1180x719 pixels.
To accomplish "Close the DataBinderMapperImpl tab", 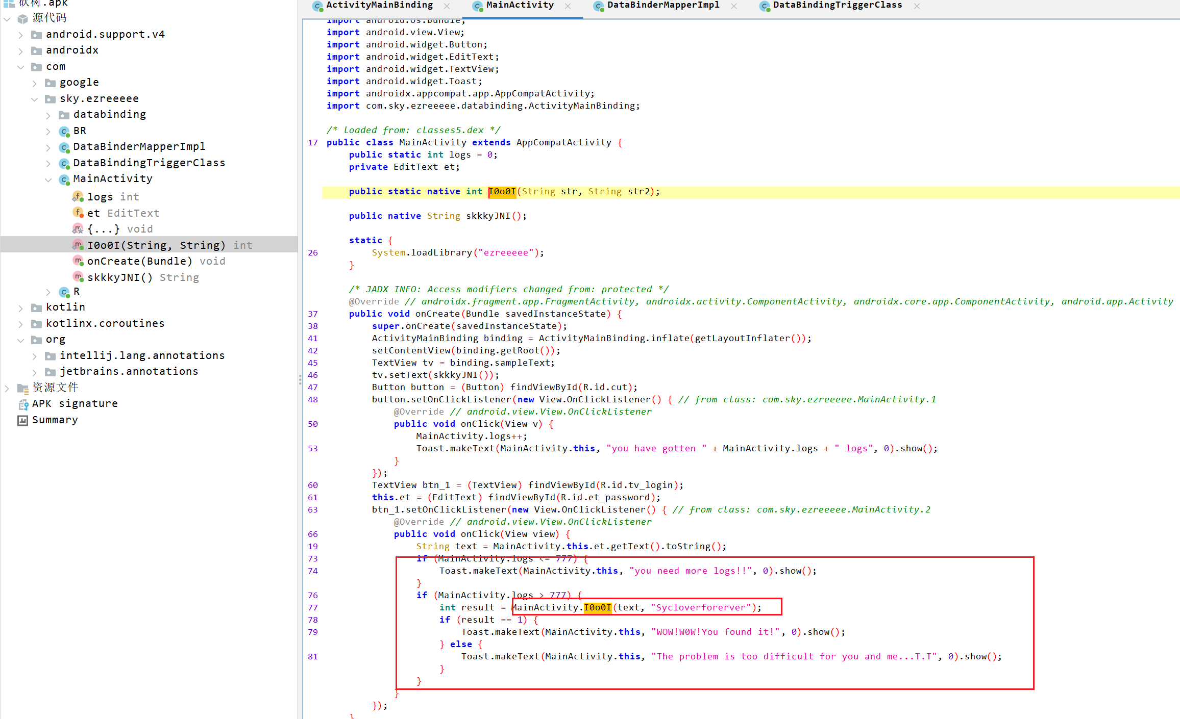I will pyautogui.click(x=734, y=6).
